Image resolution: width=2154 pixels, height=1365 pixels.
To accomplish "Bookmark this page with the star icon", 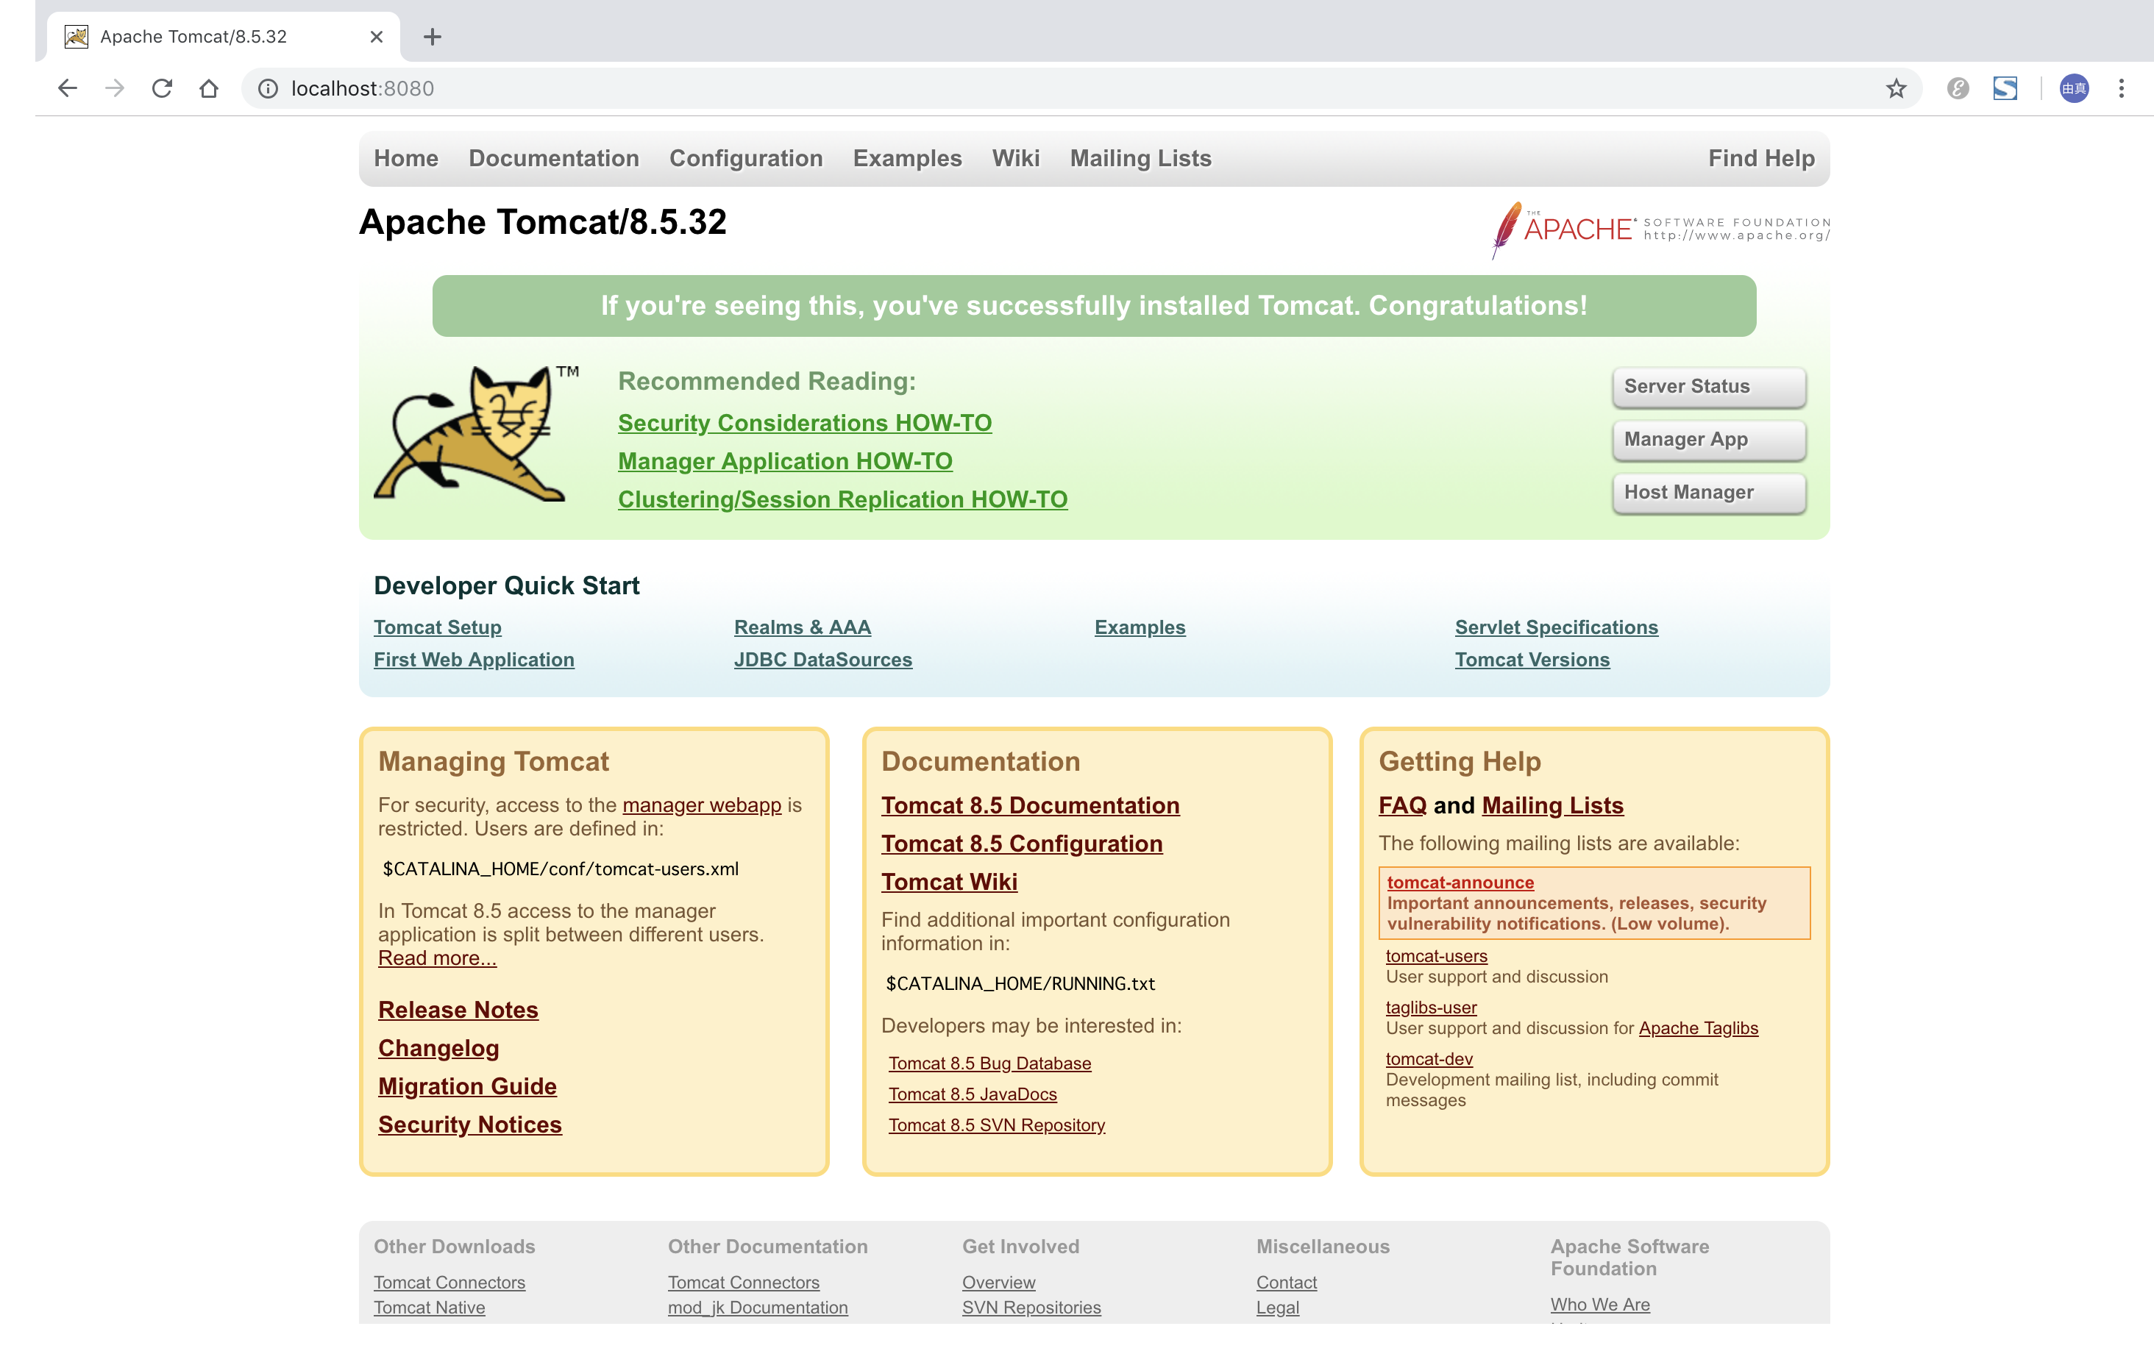I will [1896, 88].
